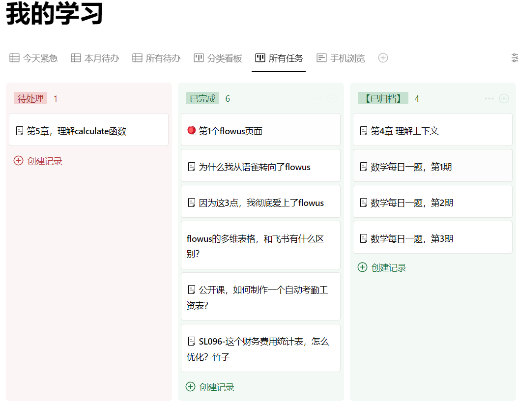Open more options for 【已归档】 column
This screenshot has height=406, width=518.
point(489,98)
